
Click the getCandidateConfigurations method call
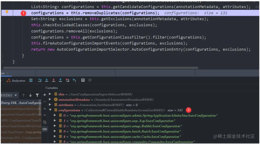point(144,7)
